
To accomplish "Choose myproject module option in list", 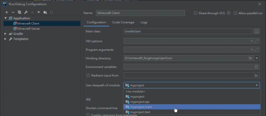I will click(x=192, y=97).
